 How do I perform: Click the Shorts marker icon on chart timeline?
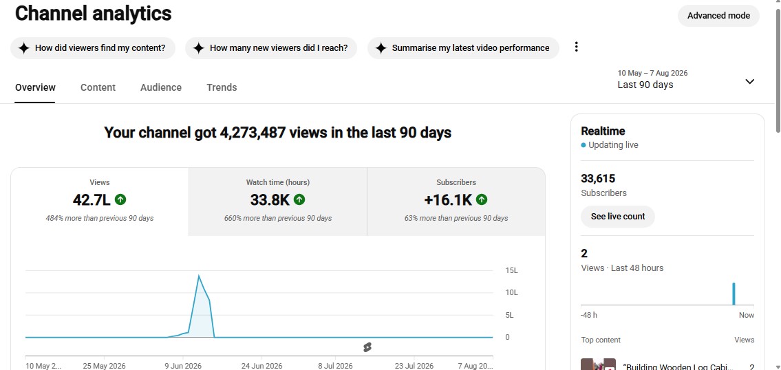367,347
